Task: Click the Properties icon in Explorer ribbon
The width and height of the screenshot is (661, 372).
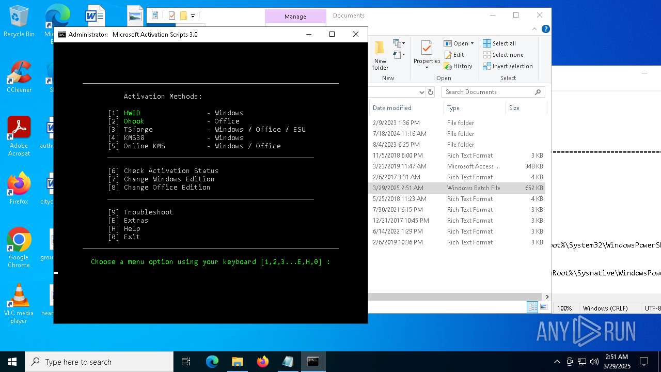Action: pos(427,49)
